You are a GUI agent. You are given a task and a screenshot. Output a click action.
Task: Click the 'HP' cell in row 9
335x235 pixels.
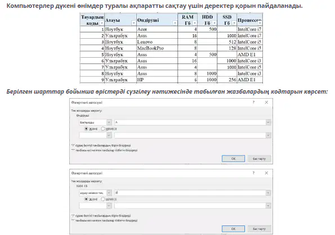coord(157,80)
